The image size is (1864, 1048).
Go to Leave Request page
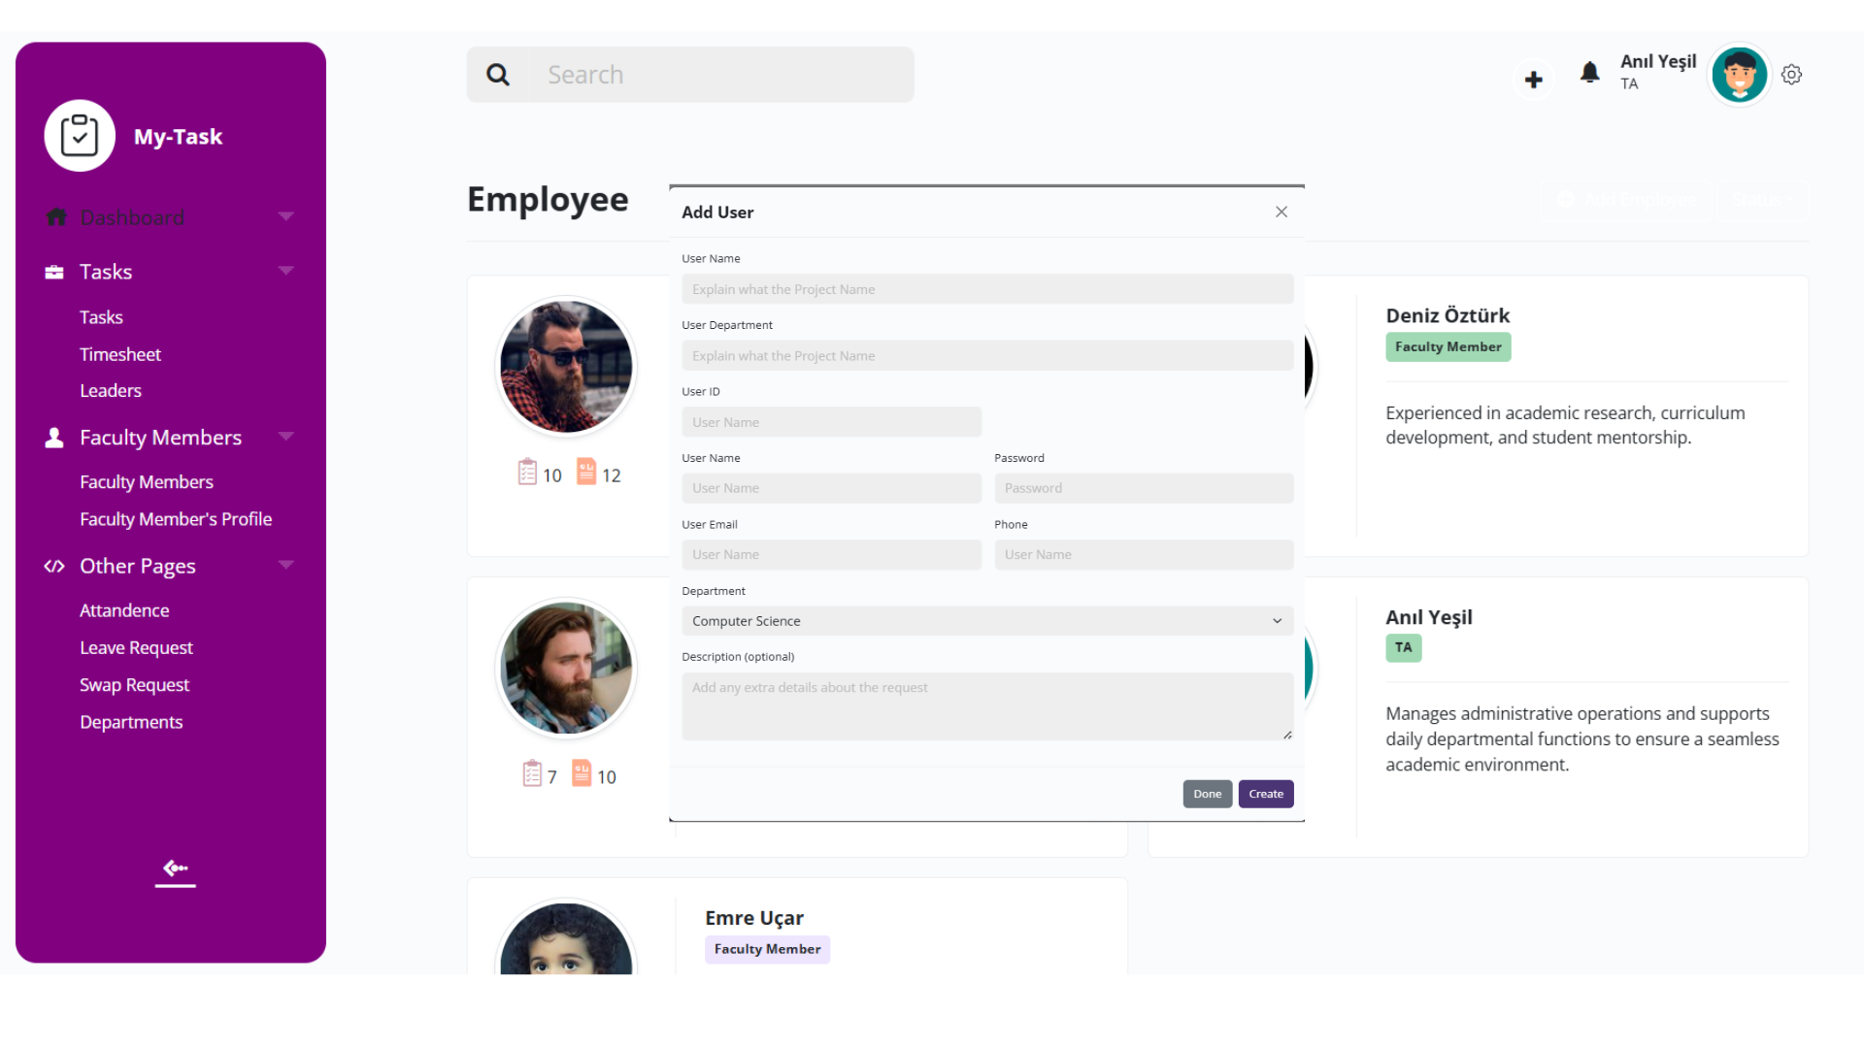pos(136,647)
